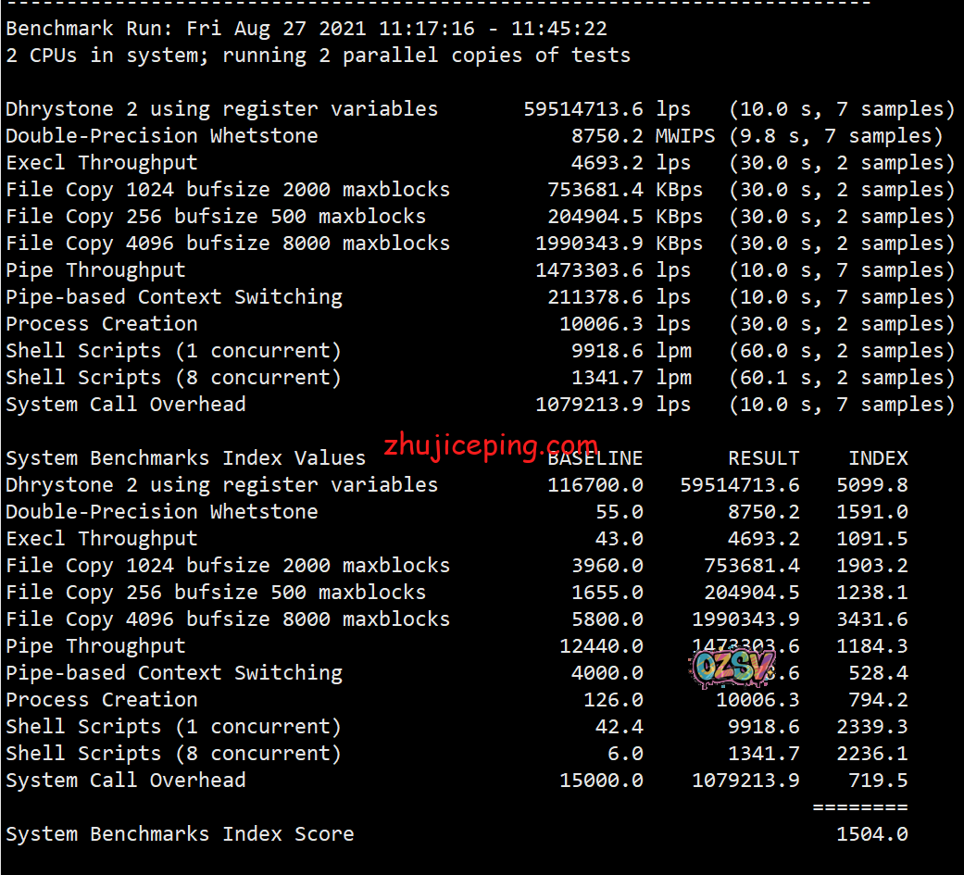Click the Dhrystone index value 5099.8

point(871,485)
